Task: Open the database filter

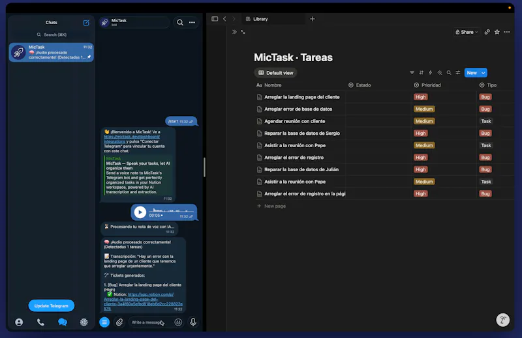Action: click(x=412, y=73)
